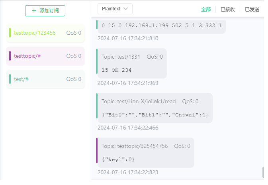Click the 添加订阅 add subscription button

point(45,11)
